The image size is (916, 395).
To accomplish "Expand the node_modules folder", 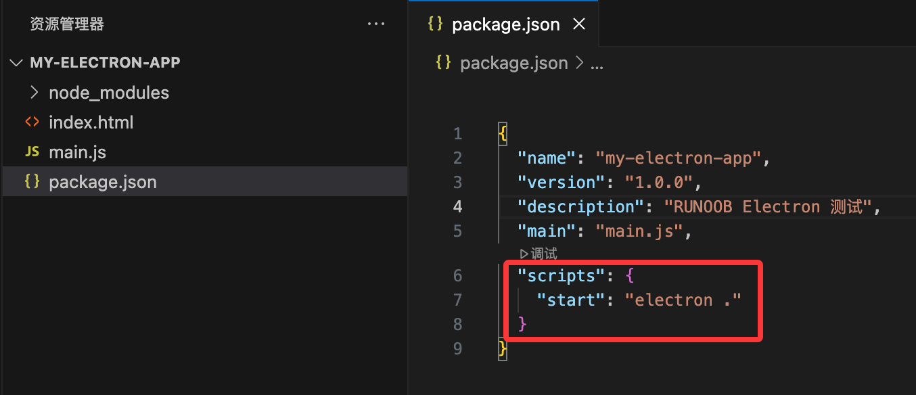I will [x=35, y=93].
